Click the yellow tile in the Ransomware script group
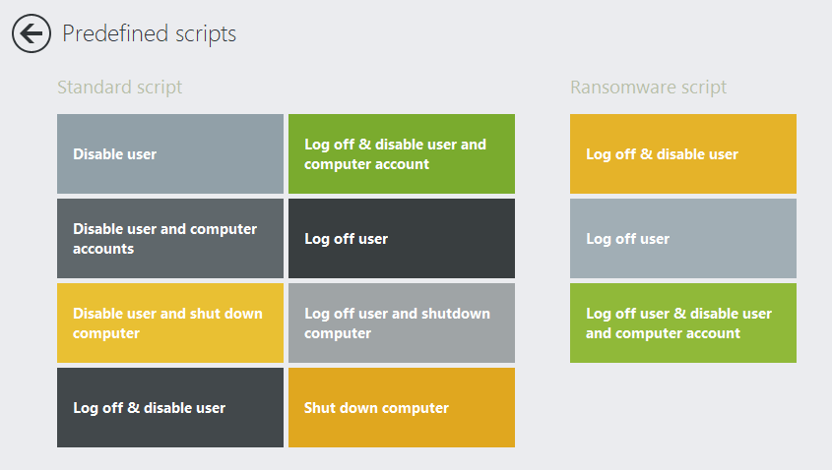 click(x=682, y=154)
